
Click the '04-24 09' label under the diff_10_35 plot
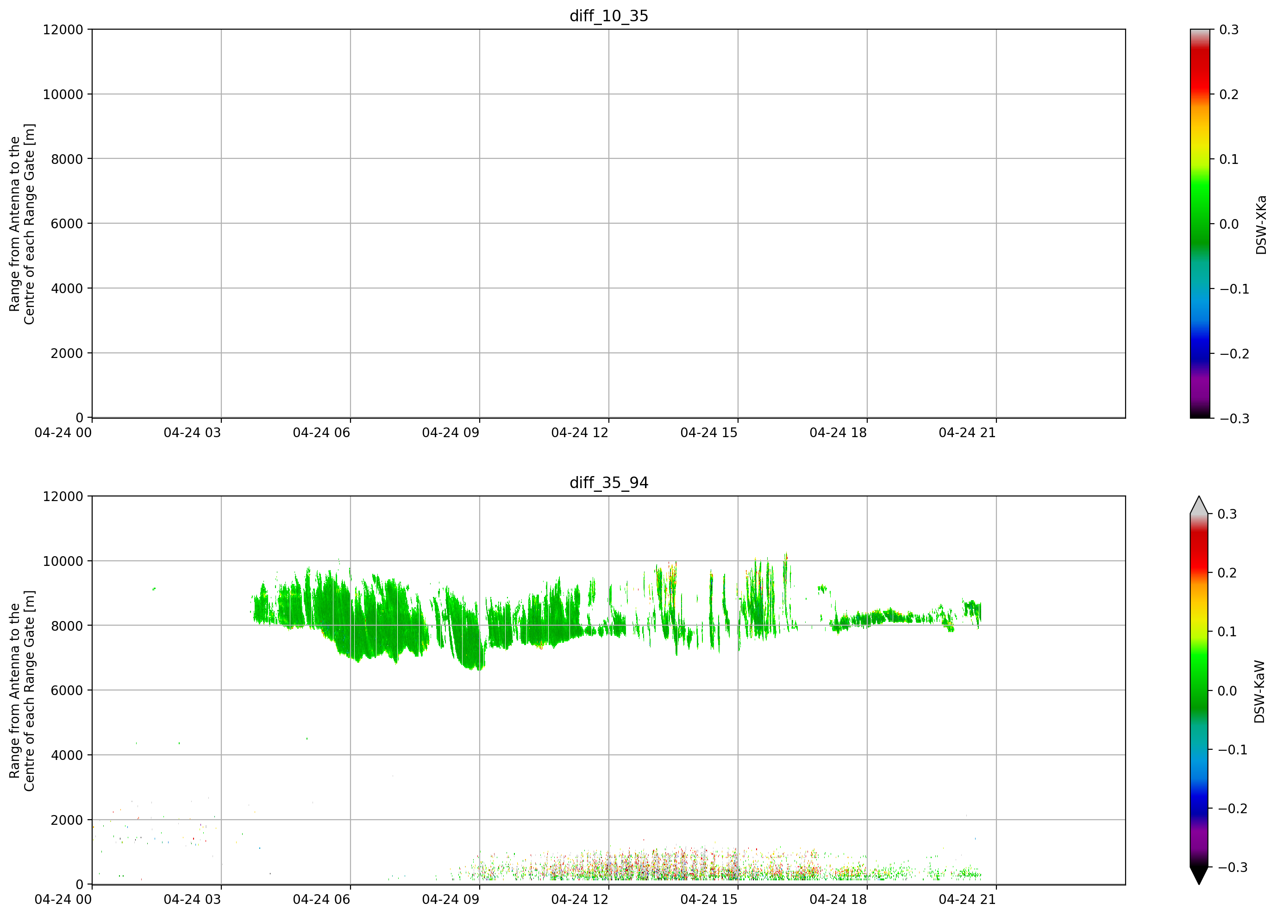pyautogui.click(x=451, y=433)
